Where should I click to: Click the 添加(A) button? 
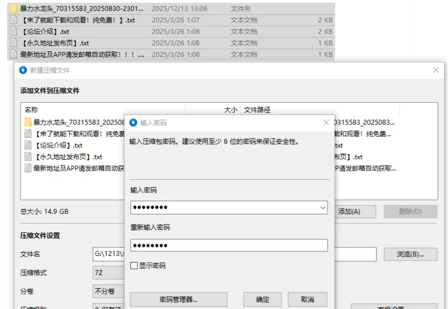tap(355, 212)
